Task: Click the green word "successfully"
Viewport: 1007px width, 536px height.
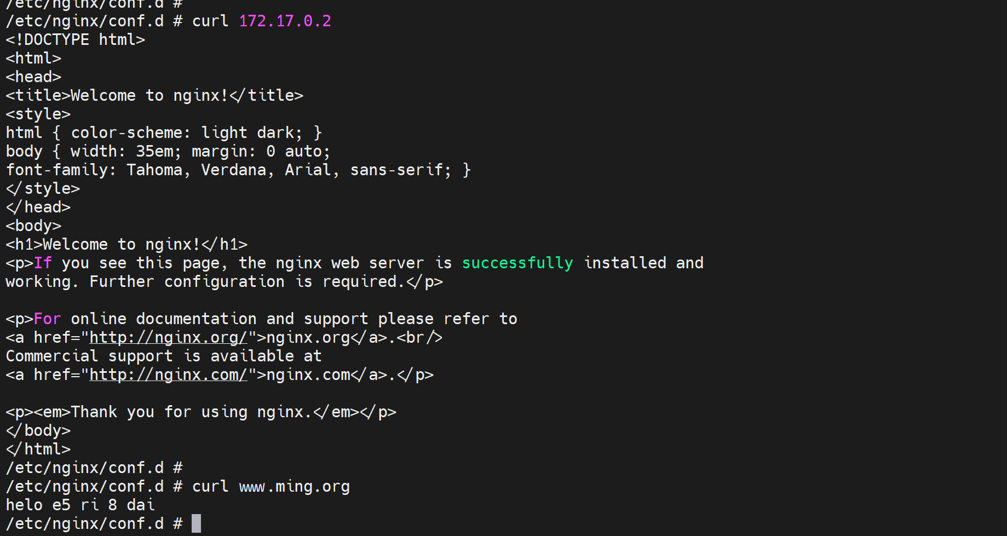Action: [517, 263]
